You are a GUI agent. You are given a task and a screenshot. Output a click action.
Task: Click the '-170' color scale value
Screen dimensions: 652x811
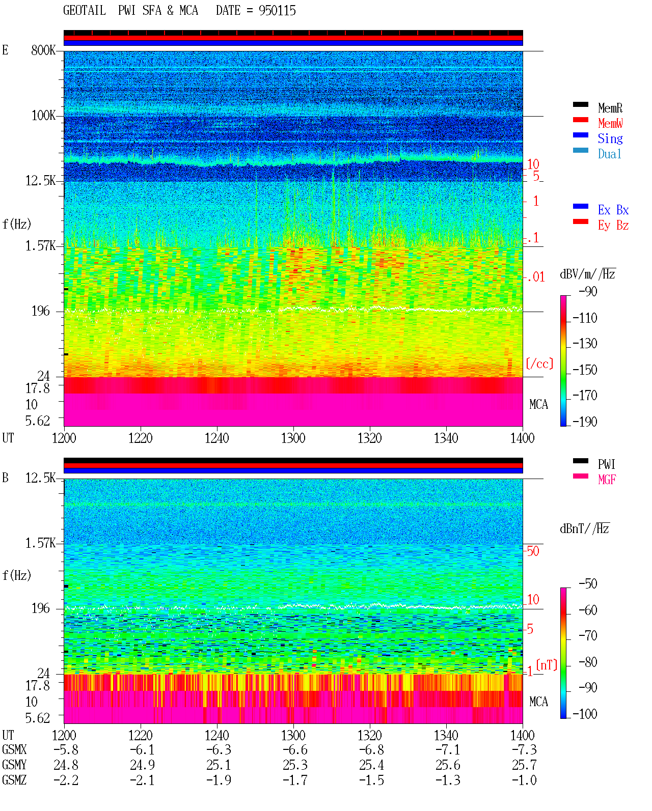point(585,396)
